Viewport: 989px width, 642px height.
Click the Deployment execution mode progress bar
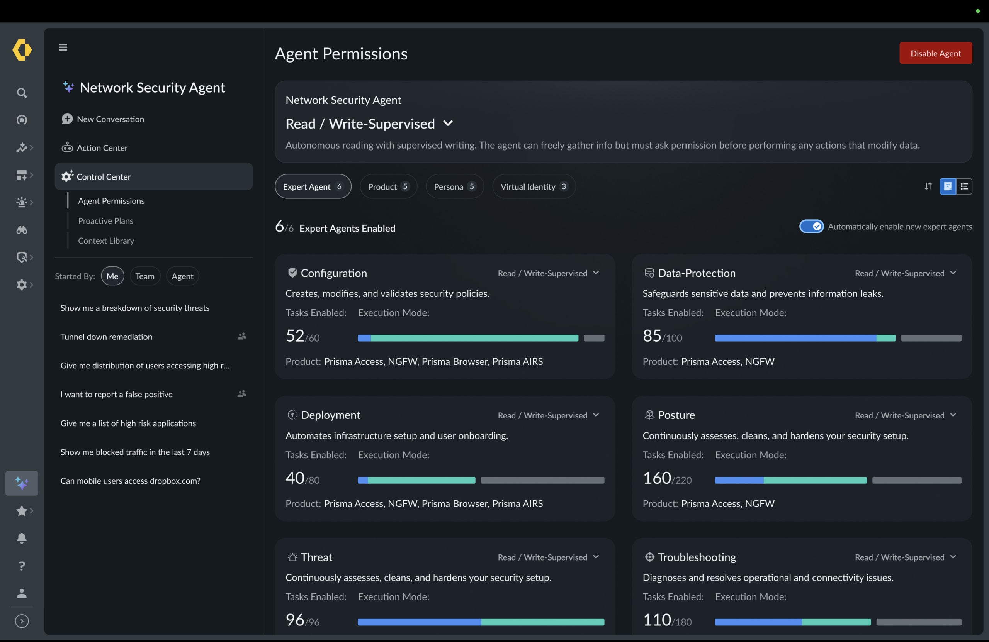pos(481,481)
